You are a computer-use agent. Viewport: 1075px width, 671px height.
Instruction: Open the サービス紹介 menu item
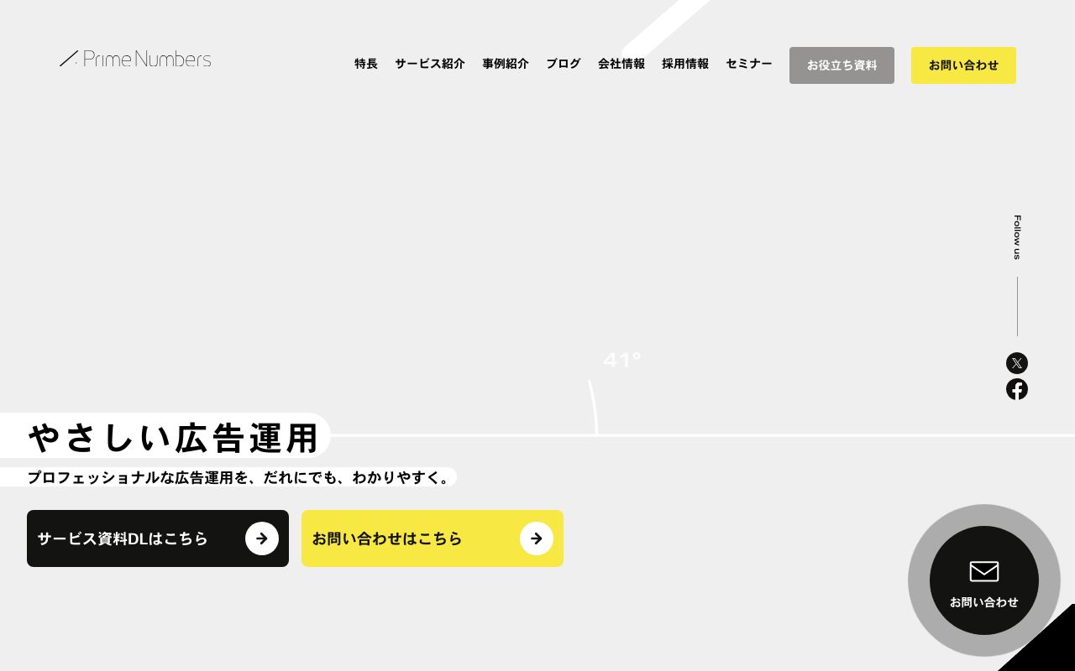coord(430,64)
